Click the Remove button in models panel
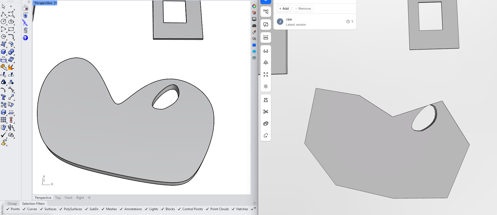 coord(303,9)
